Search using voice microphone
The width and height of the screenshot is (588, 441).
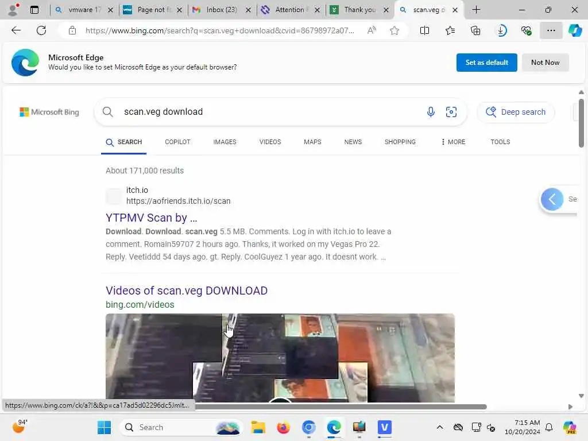(431, 112)
